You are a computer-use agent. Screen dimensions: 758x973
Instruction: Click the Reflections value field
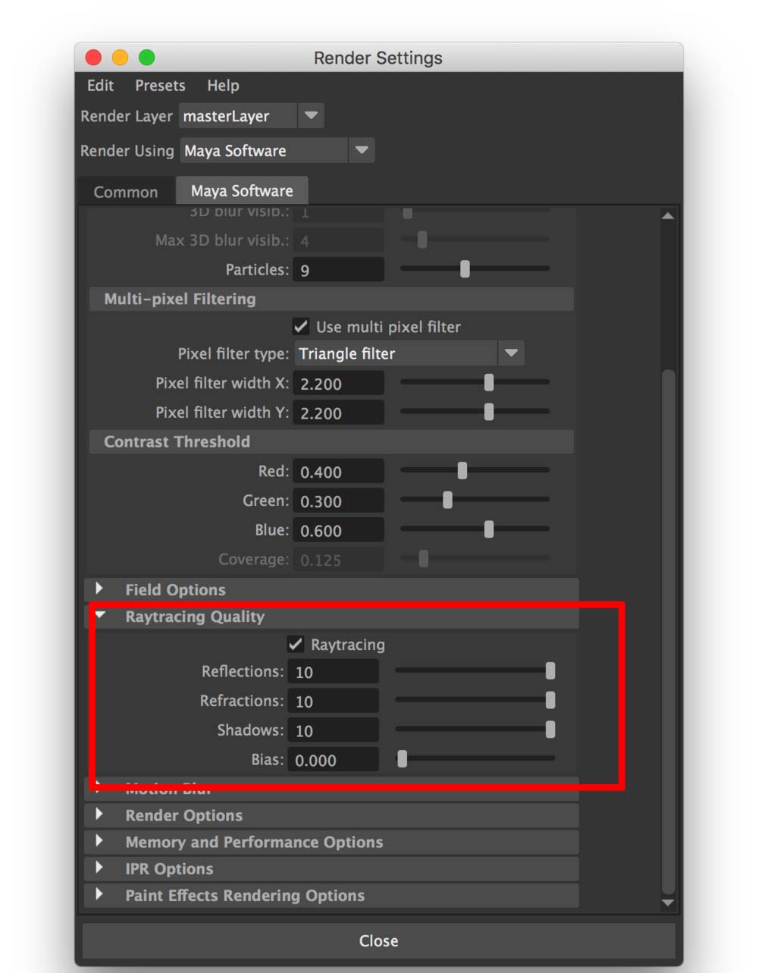click(333, 672)
